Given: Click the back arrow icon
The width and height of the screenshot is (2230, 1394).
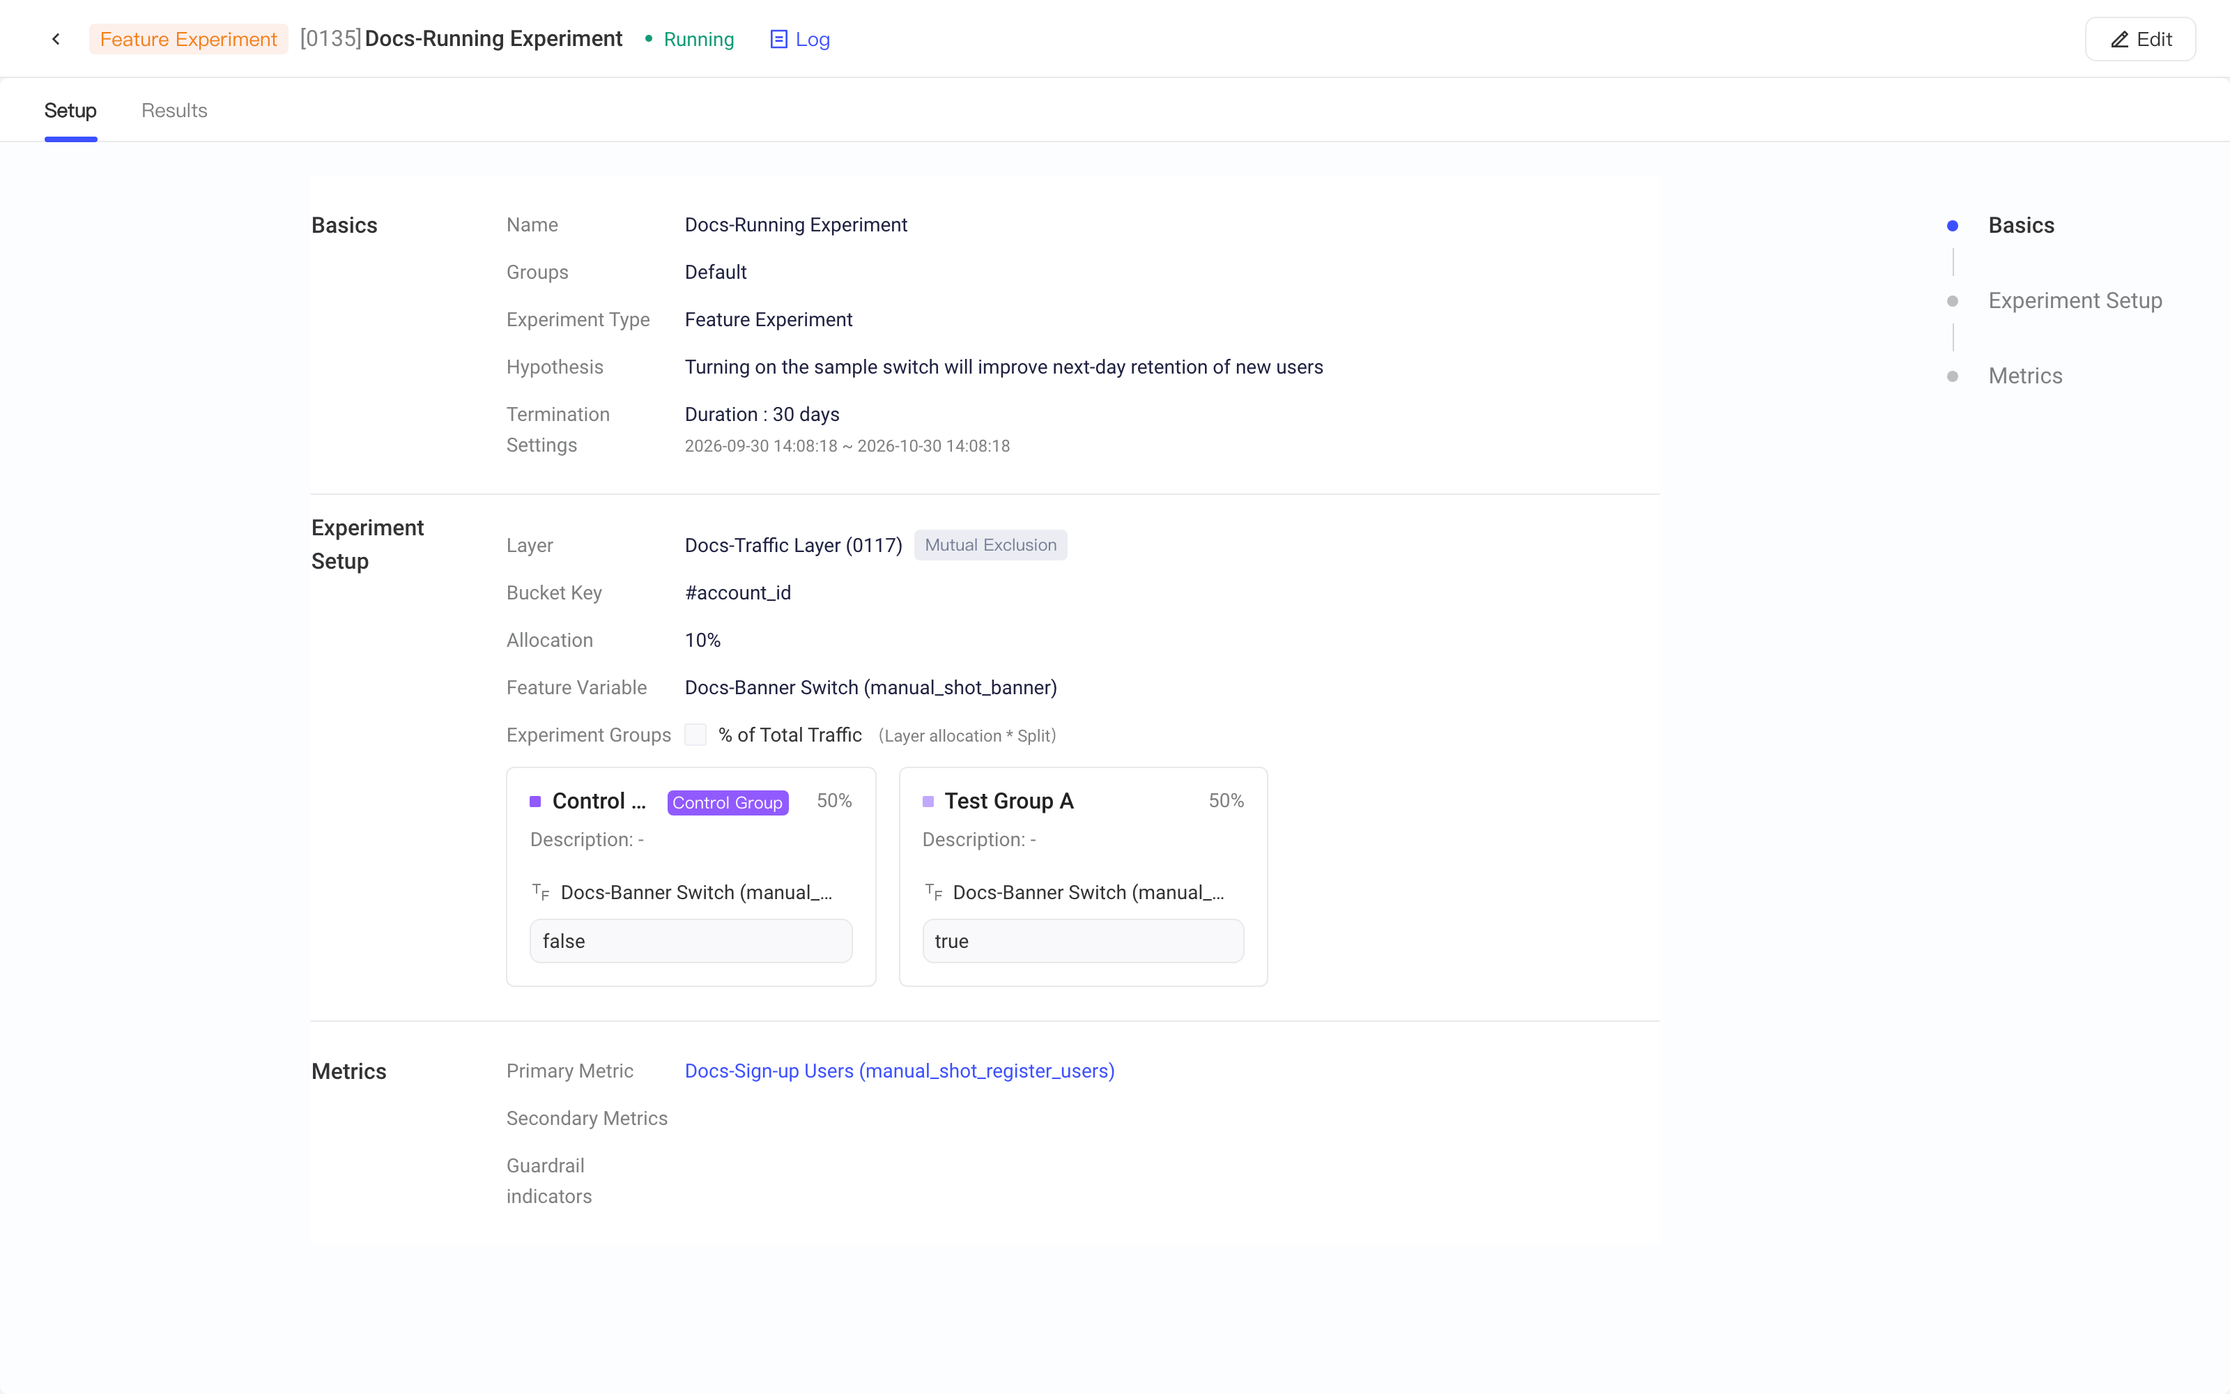Looking at the screenshot, I should tap(56, 39).
